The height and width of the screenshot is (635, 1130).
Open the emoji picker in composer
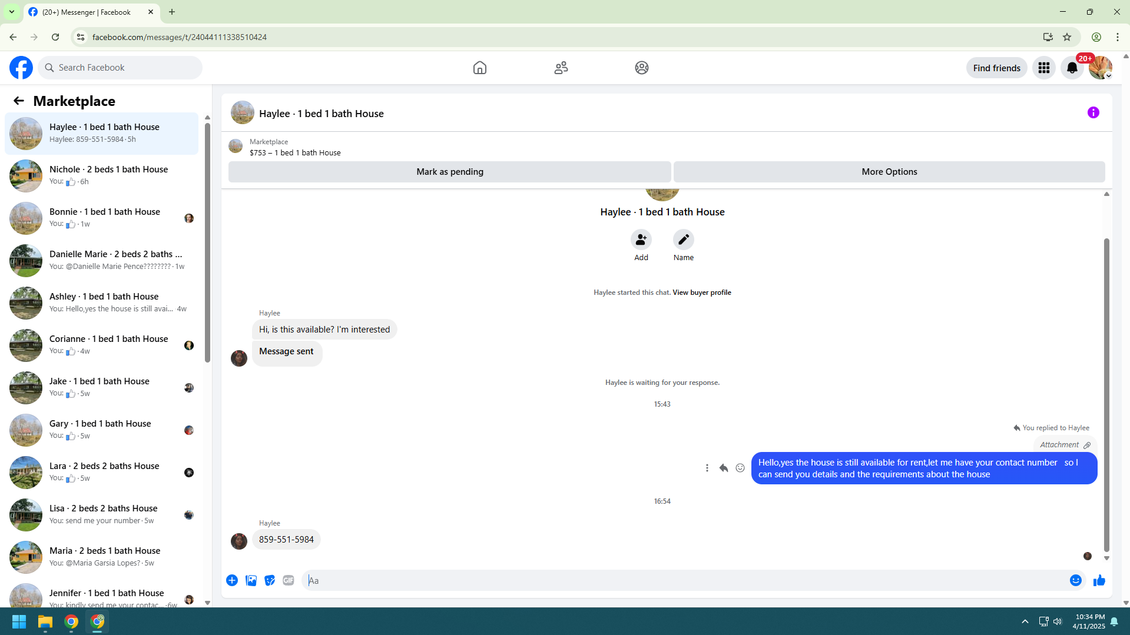pyautogui.click(x=1076, y=580)
